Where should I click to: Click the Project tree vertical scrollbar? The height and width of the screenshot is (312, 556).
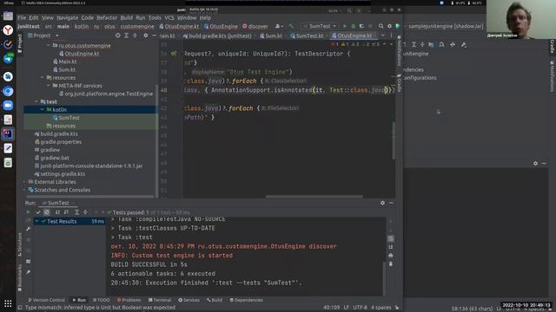pyautogui.click(x=156, y=140)
